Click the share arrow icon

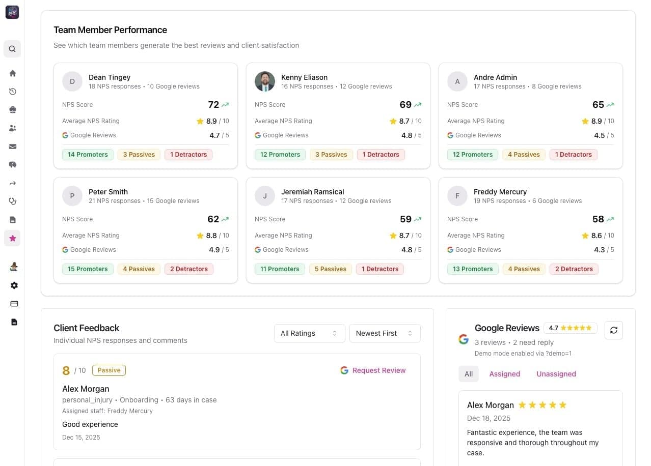pyautogui.click(x=12, y=183)
